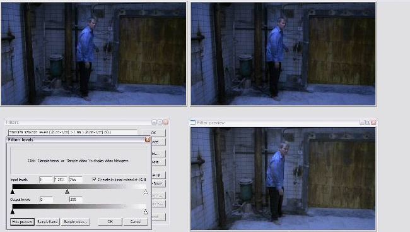Click Move Down in the Filters window

(158, 183)
